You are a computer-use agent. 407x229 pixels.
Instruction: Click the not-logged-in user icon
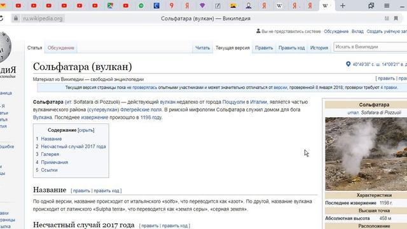click(258, 31)
